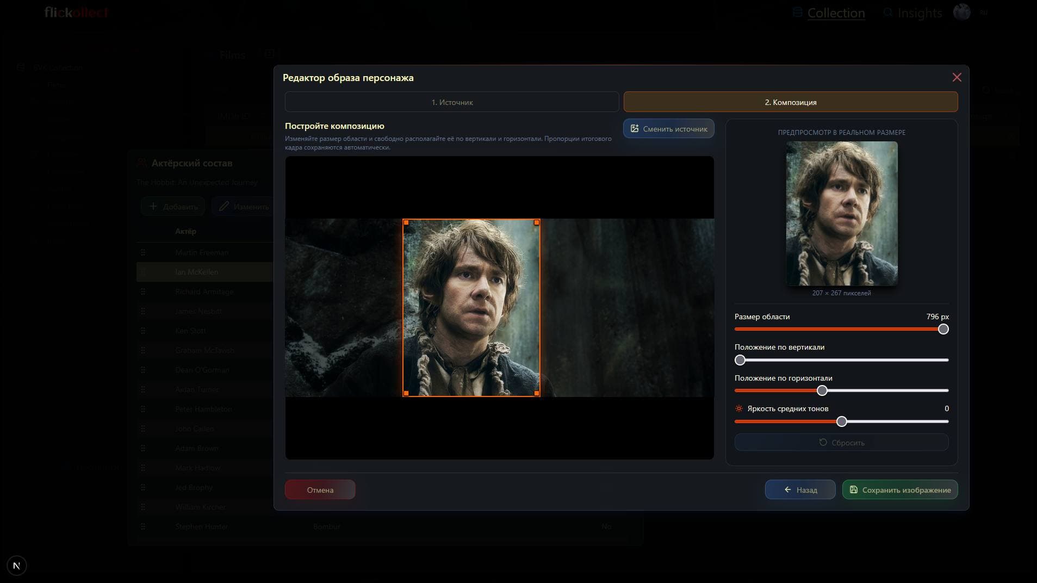
Task: Select the Ian McKellen row
Action: coord(205,272)
